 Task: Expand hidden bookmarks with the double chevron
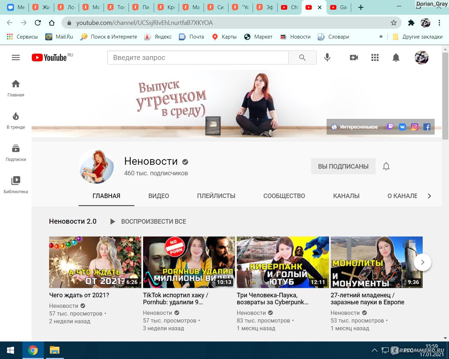[381, 37]
